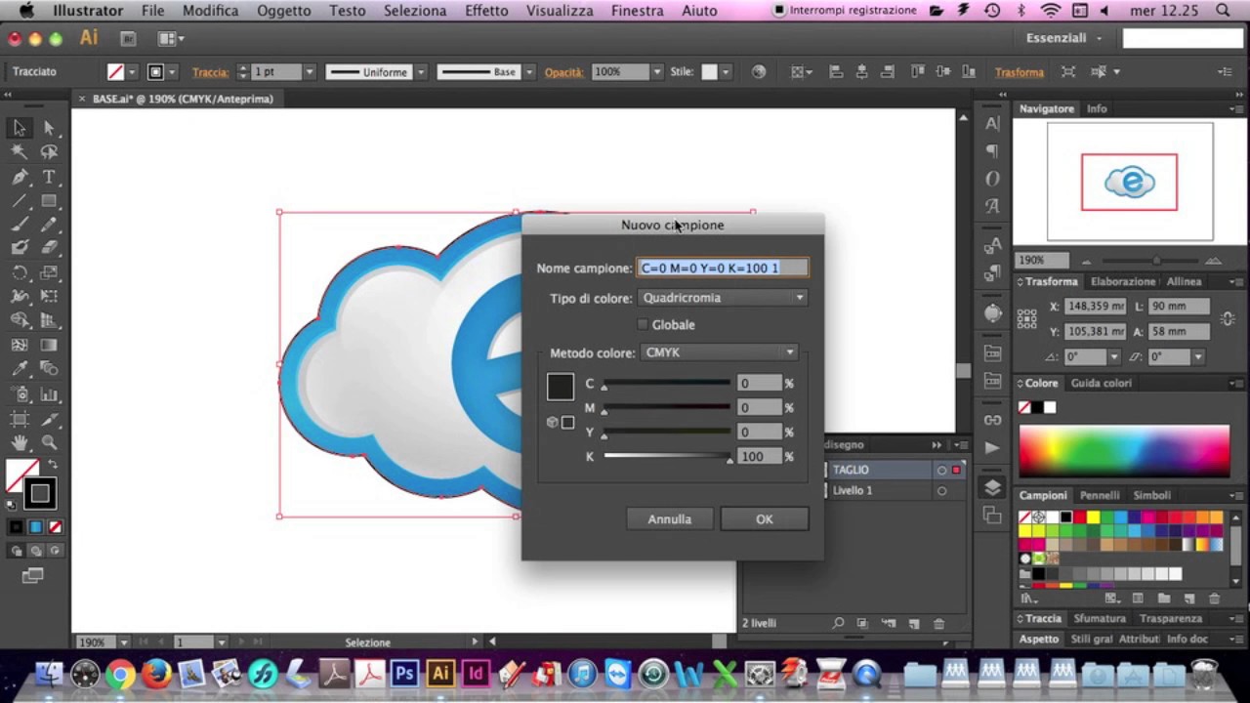Select the Artboard tool
This screenshot has height=703, width=1250.
pos(20,420)
